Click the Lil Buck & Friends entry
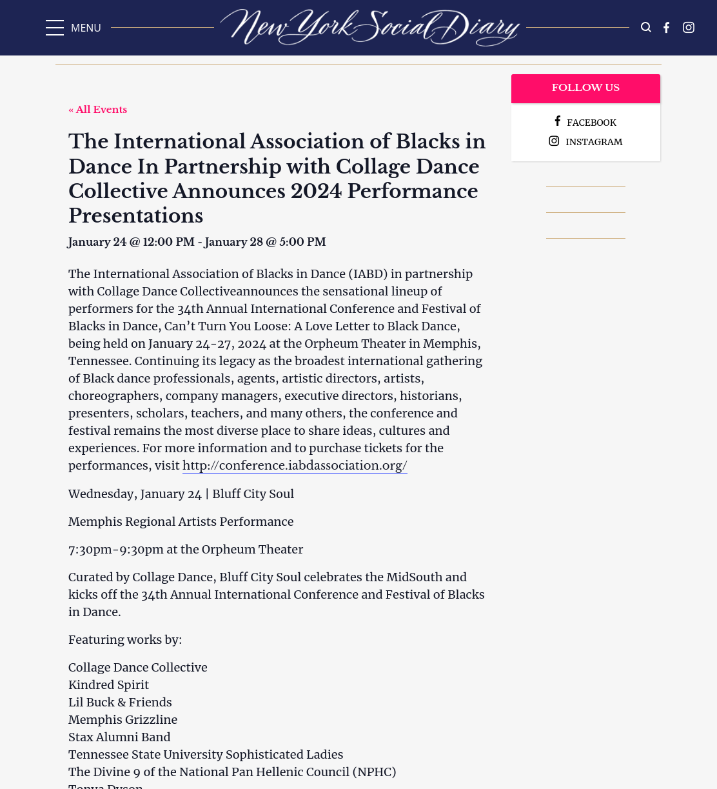Screen dimensions: 717x789 [x=120, y=702]
